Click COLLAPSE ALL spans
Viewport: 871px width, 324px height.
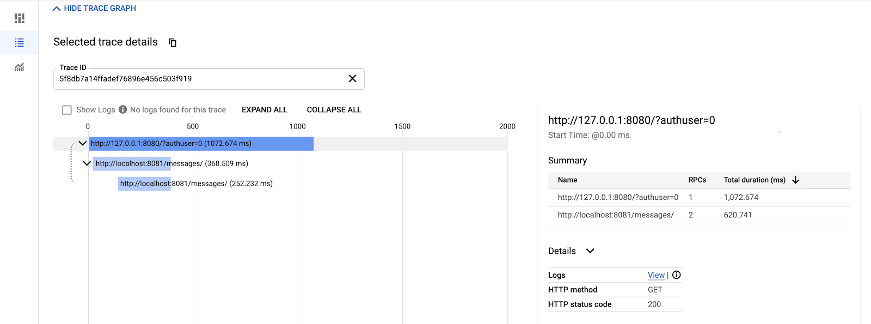[334, 109]
